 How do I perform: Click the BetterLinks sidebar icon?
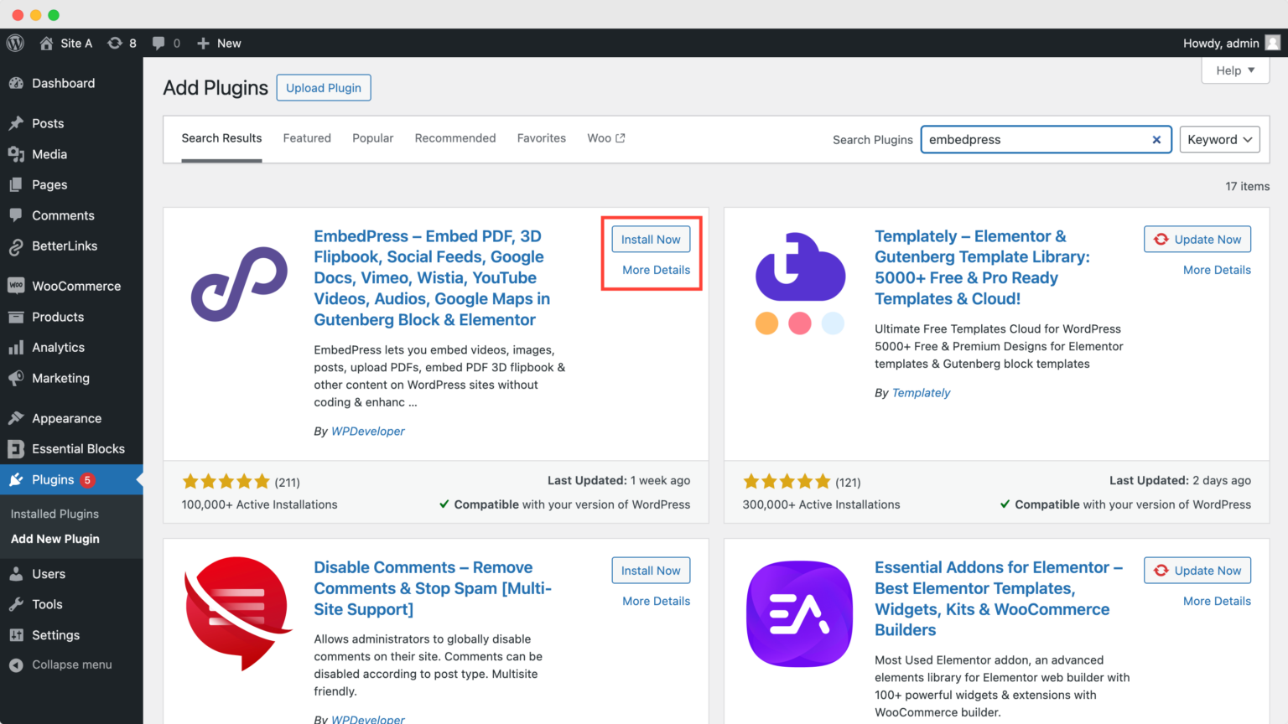18,246
